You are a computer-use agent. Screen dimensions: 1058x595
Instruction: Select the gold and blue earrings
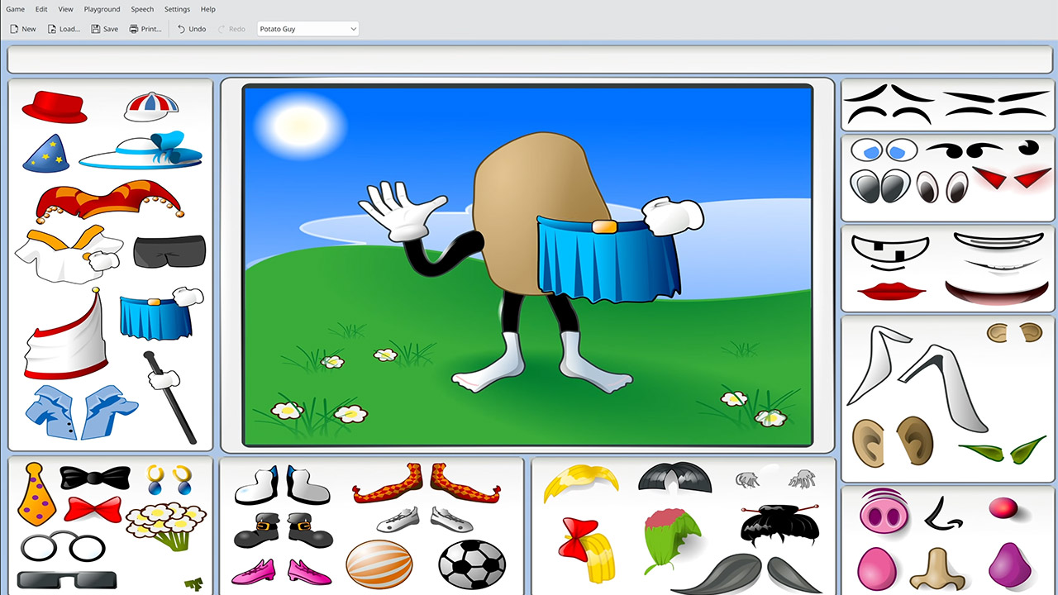170,479
